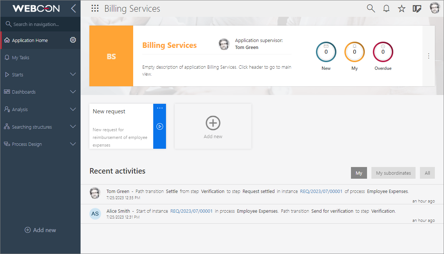Select Dashboards in sidebar
The width and height of the screenshot is (444, 254).
[24, 92]
